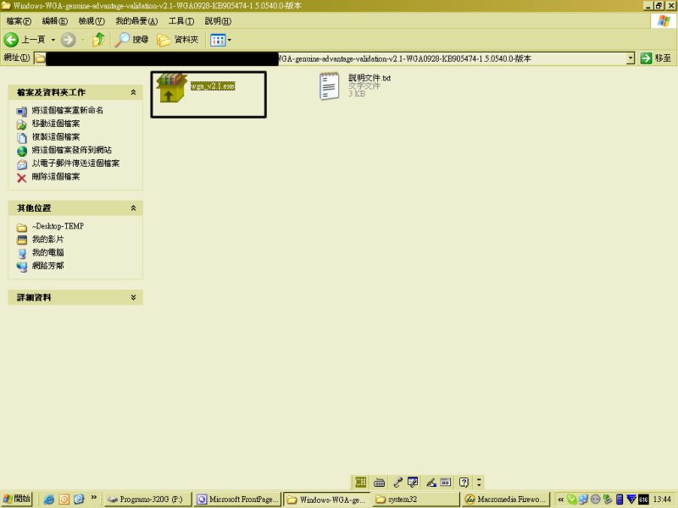Image resolution: width=678 pixels, height=508 pixels.
Task: Open the 搜尋 search pane
Action: (x=131, y=40)
